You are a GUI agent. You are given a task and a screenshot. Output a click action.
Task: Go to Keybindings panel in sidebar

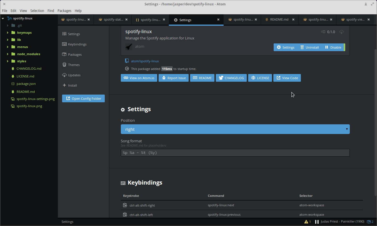point(74,44)
